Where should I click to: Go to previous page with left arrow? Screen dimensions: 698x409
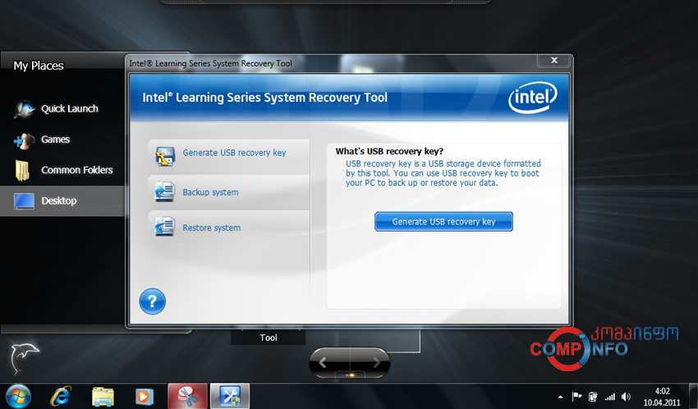[324, 363]
